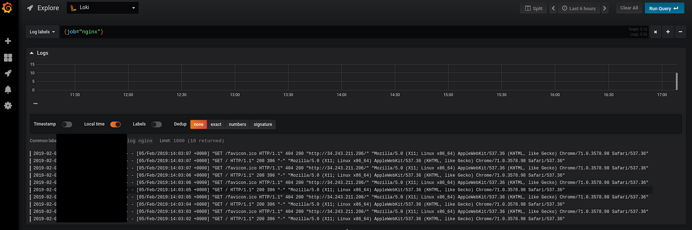The height and width of the screenshot is (230, 692).
Task: Toggle the Timestamp switch
Action: point(67,124)
